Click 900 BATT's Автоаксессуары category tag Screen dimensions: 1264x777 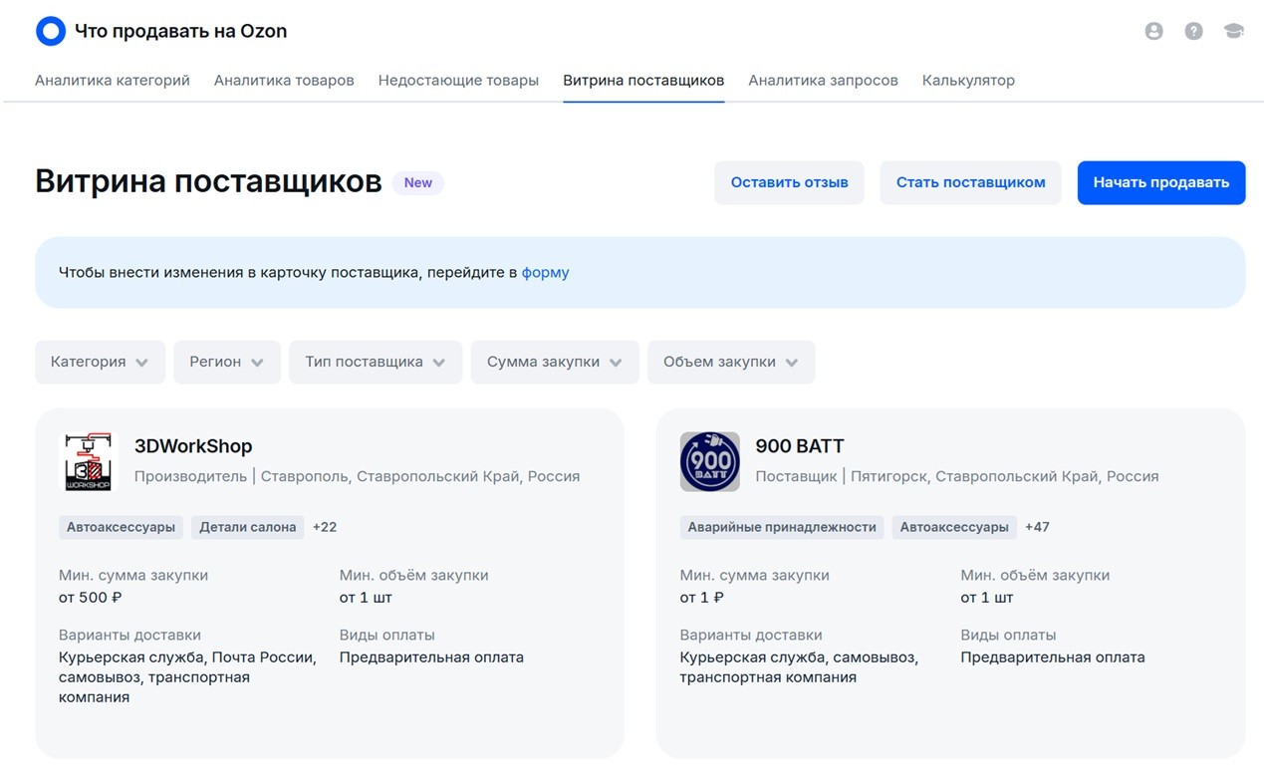[x=954, y=527]
